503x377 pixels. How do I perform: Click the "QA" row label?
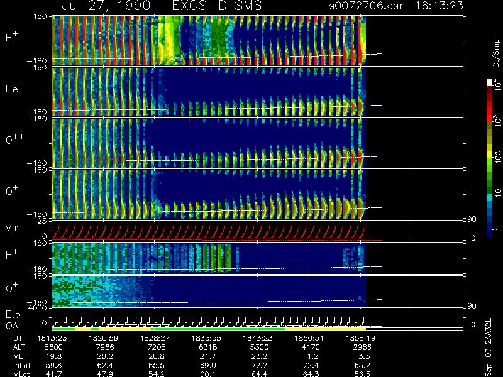tap(12, 326)
